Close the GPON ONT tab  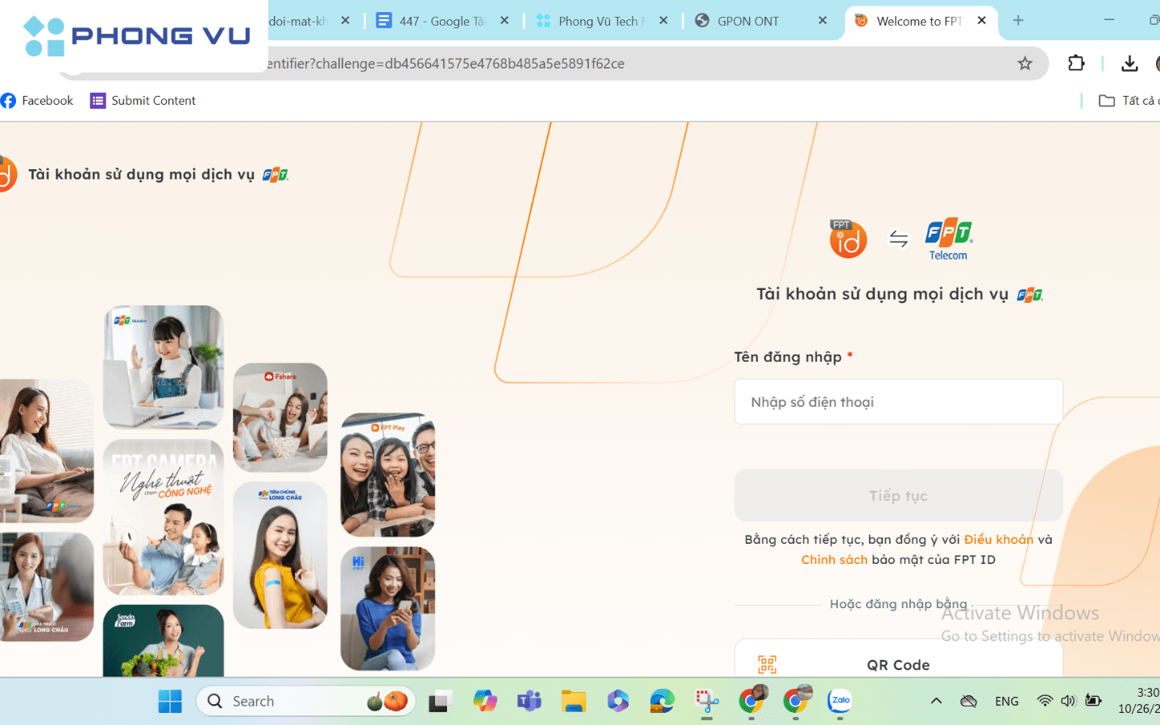point(822,21)
